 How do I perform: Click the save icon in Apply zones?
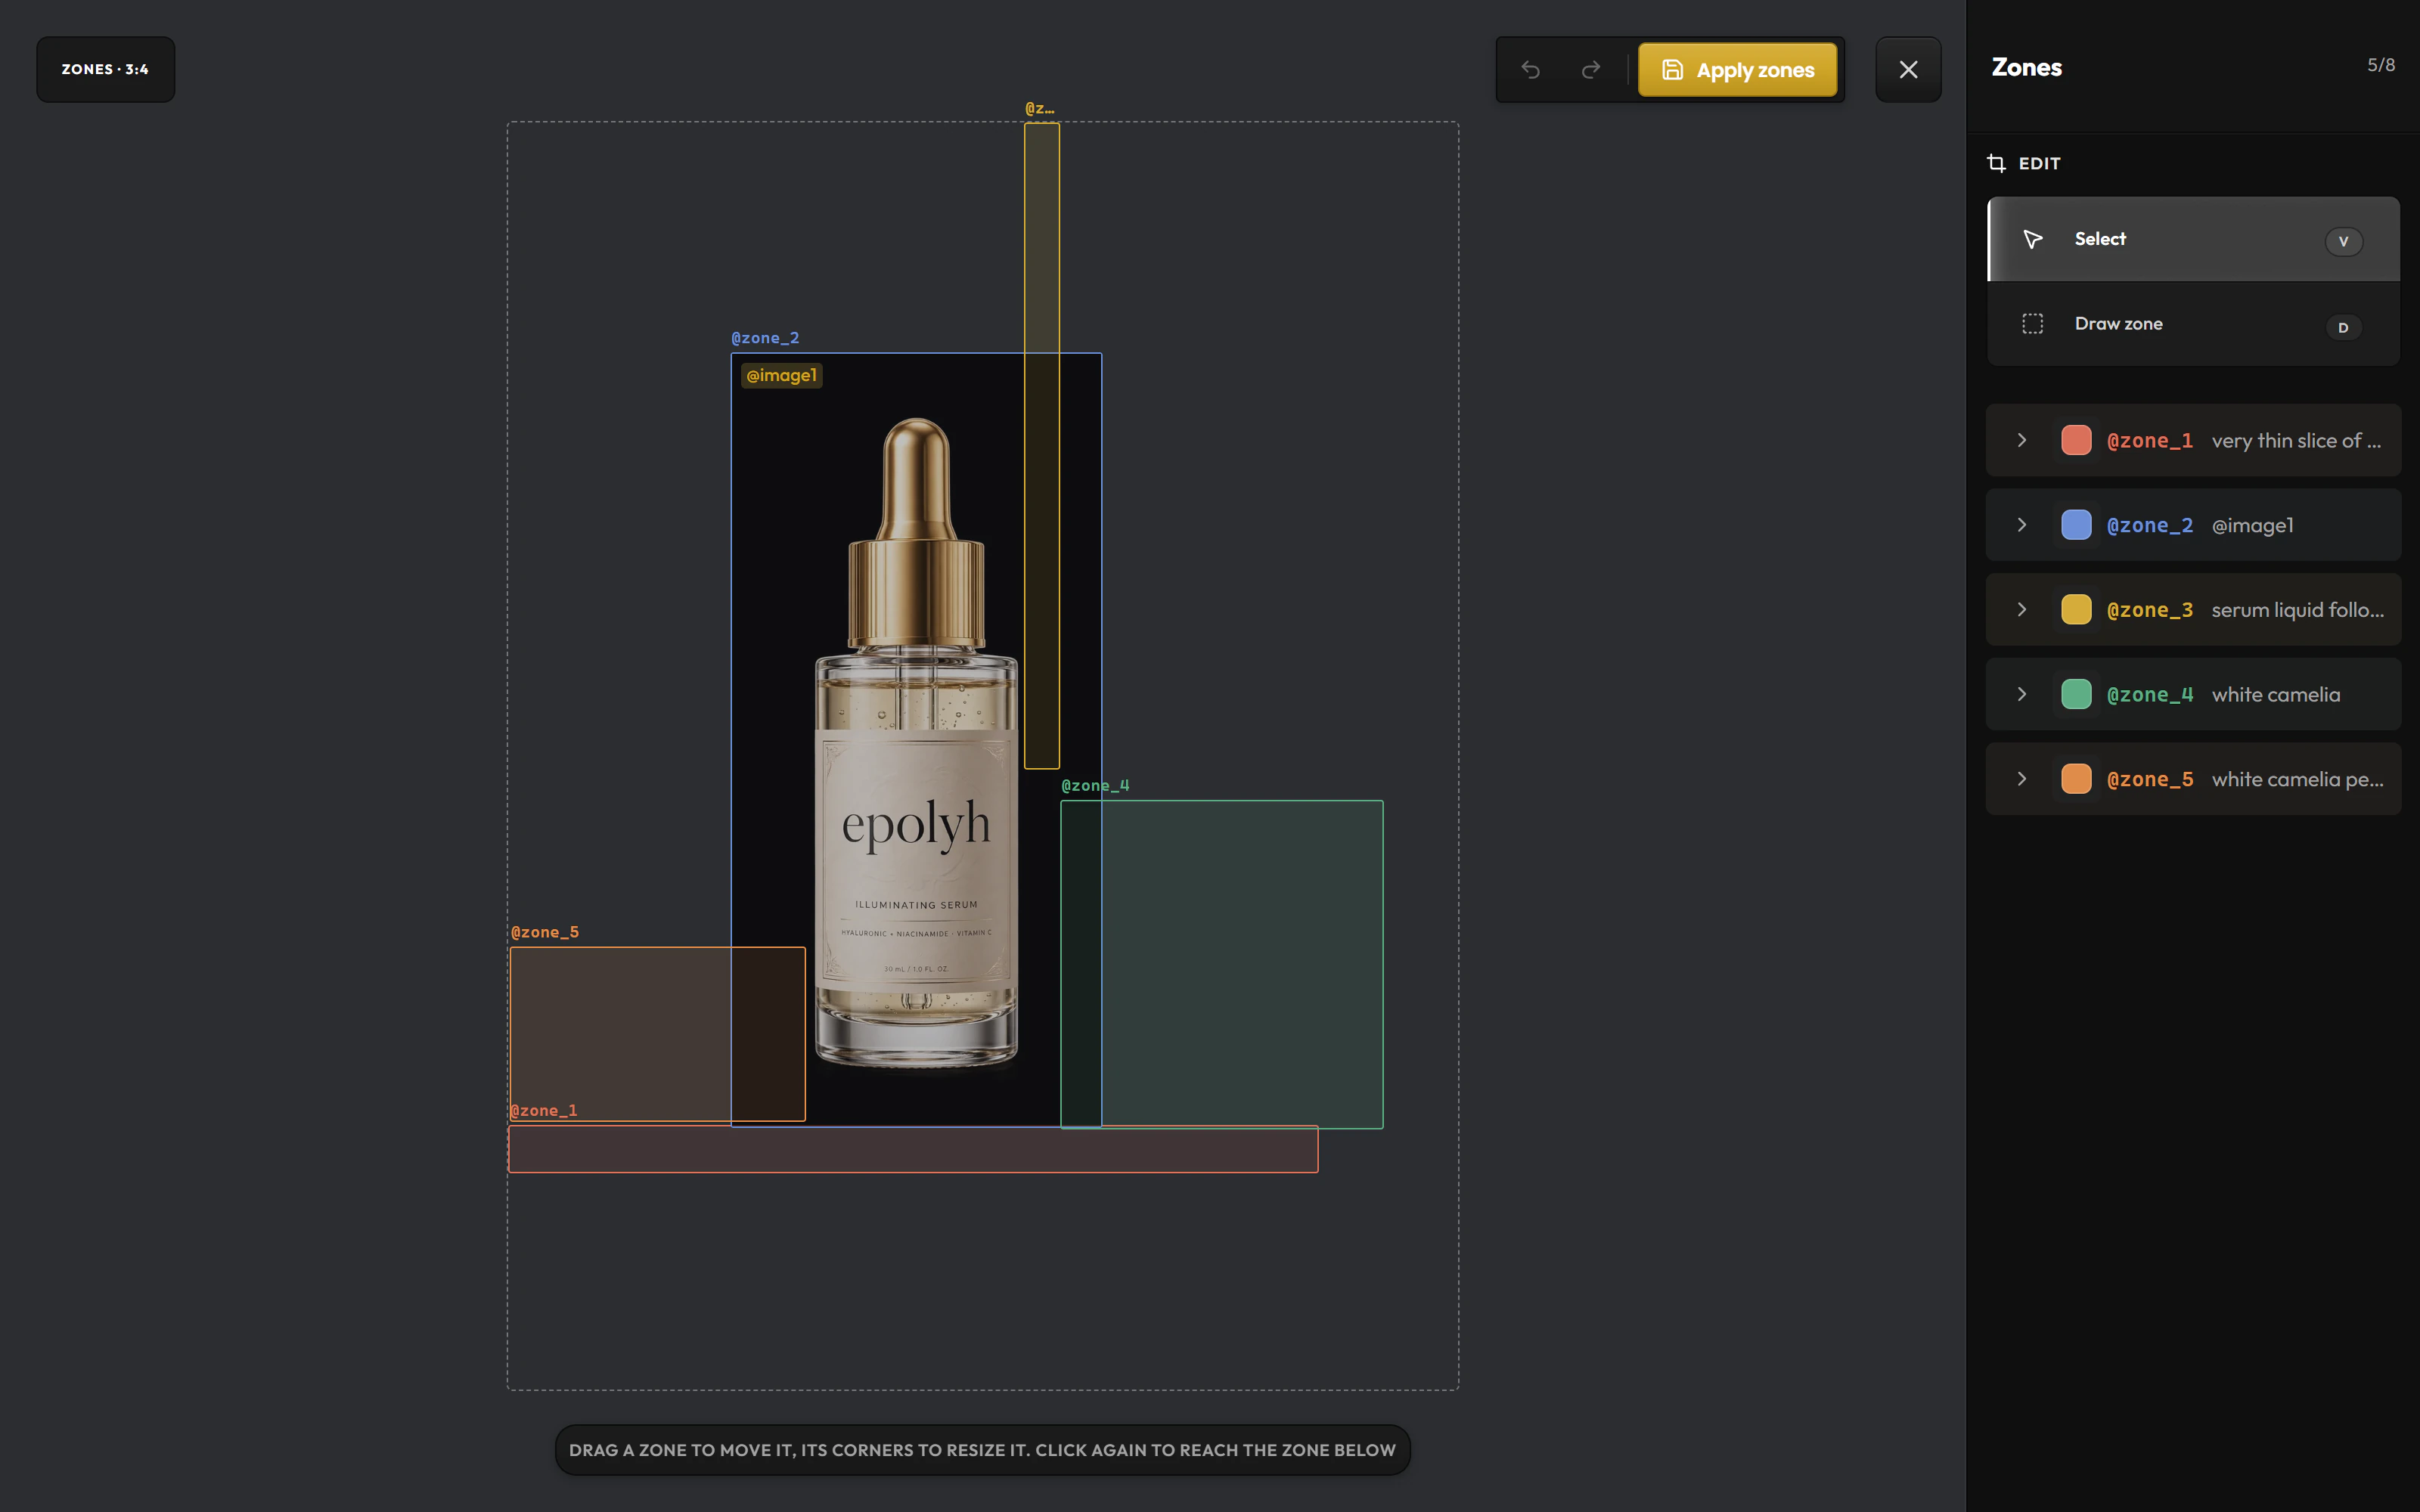tap(1672, 70)
